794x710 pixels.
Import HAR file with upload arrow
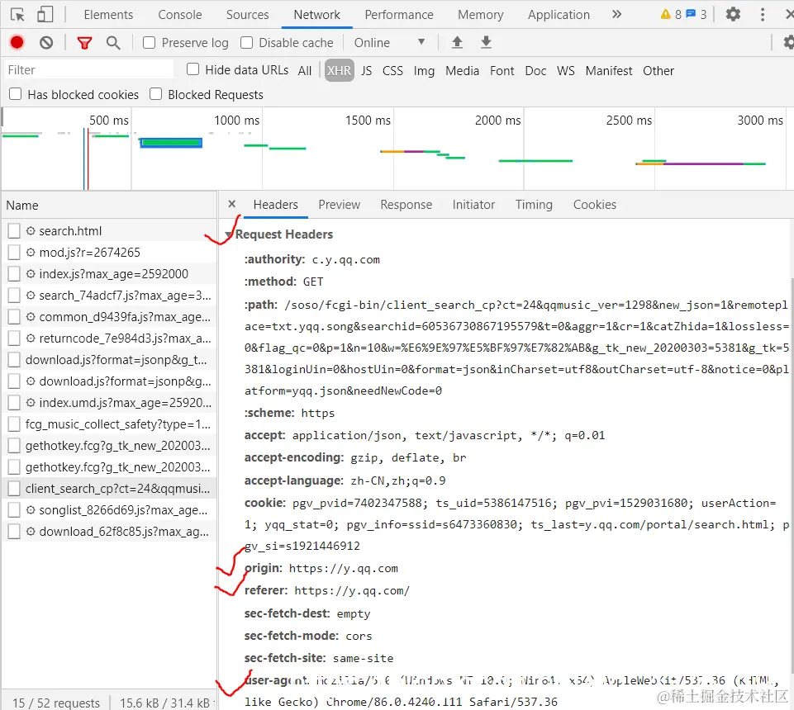pos(457,42)
